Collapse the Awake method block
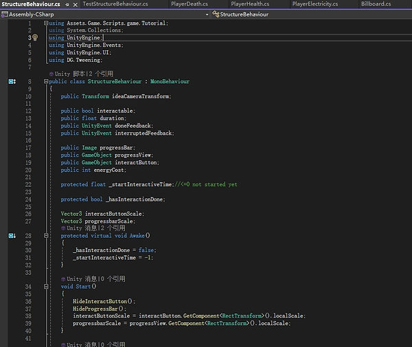The height and width of the screenshot is (347, 412). [x=46, y=236]
